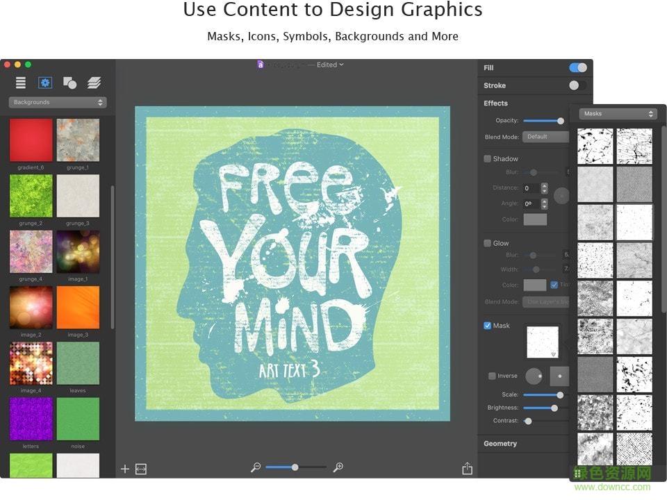Click the share export icon
The image size is (667, 500).
tap(467, 469)
